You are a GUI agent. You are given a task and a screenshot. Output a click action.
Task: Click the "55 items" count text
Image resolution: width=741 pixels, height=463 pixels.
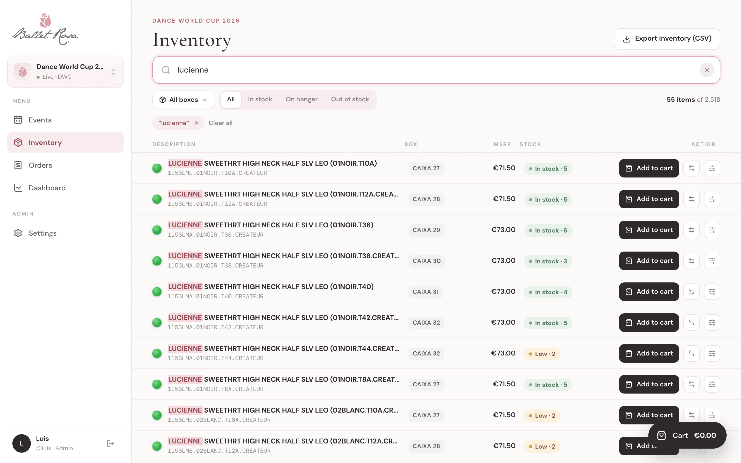[x=681, y=100]
